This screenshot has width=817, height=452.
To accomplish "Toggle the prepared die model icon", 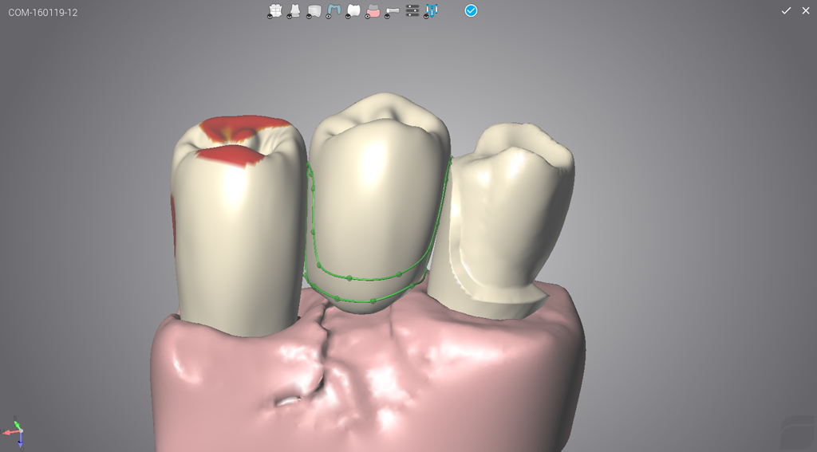I will [294, 11].
